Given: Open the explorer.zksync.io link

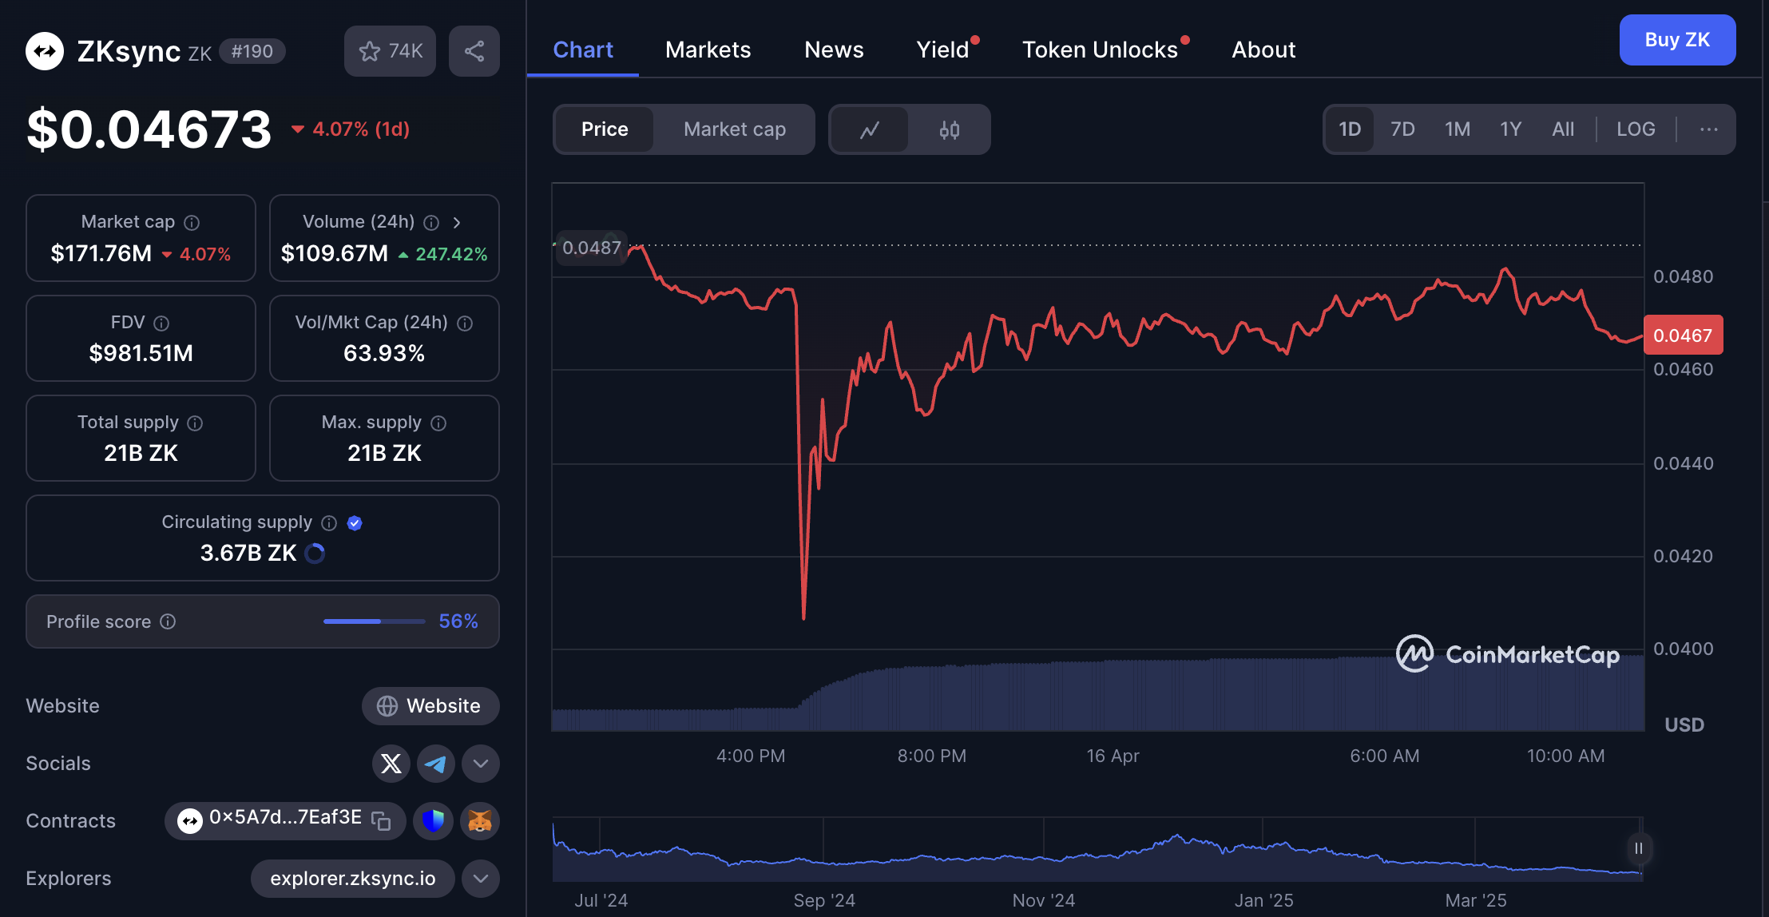Looking at the screenshot, I should 353,879.
